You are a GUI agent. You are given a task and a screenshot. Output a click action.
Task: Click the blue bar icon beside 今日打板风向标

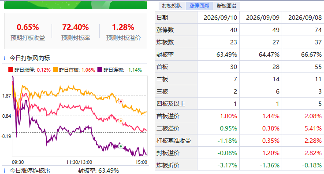point(4,58)
